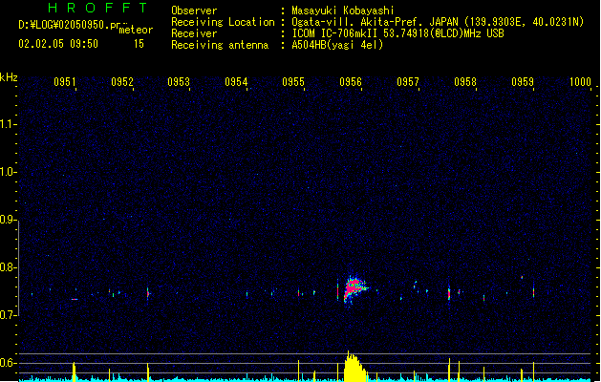The height and width of the screenshot is (382, 601).
Task: Click the 'Receiver' field label
Action: [x=194, y=33]
